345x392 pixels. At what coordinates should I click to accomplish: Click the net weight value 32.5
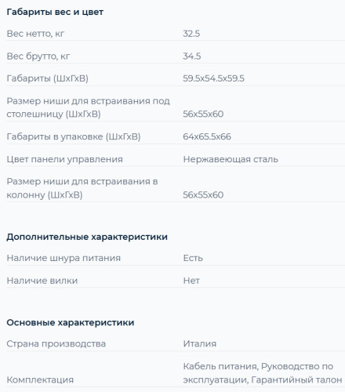[191, 34]
